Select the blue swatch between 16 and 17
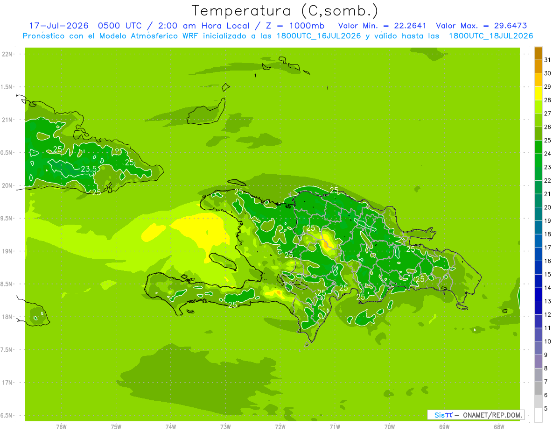The image size is (560, 433). click(538, 254)
